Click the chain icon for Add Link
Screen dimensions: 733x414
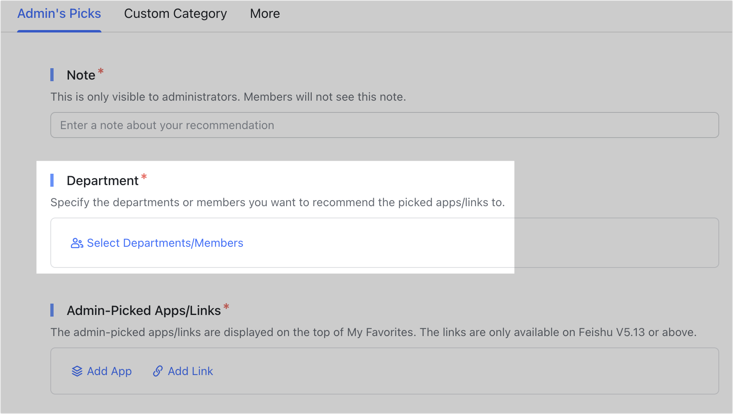[158, 371]
